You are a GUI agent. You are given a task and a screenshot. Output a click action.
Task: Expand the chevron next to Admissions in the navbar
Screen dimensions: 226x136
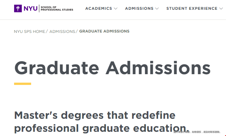[x=157, y=8]
